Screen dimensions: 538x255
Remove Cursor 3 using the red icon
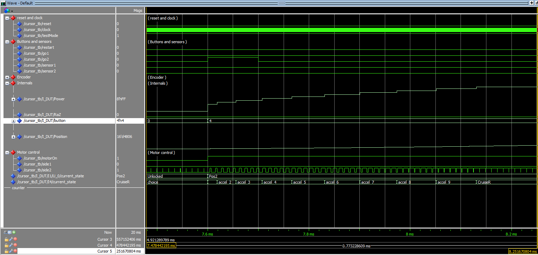15,239
